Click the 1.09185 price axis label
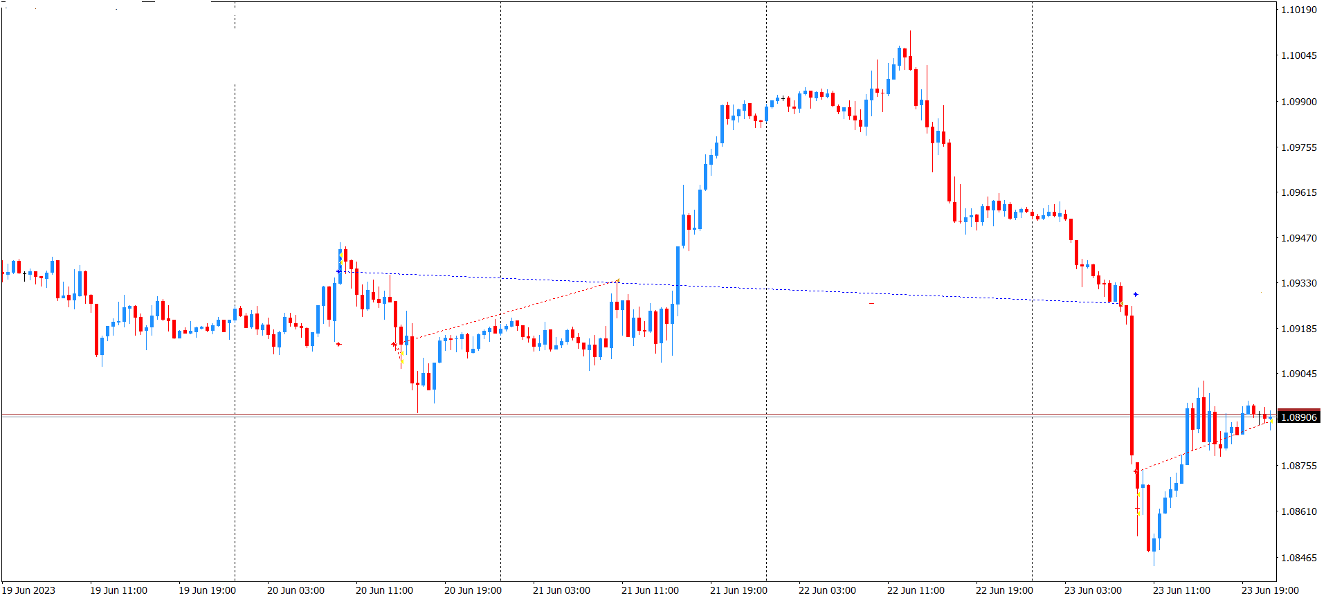The height and width of the screenshot is (600, 1326). pos(1299,329)
